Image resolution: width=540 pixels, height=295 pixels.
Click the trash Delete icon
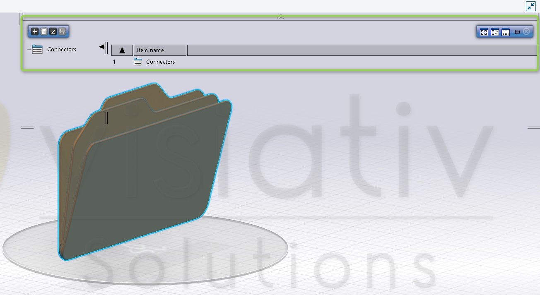coord(44,31)
